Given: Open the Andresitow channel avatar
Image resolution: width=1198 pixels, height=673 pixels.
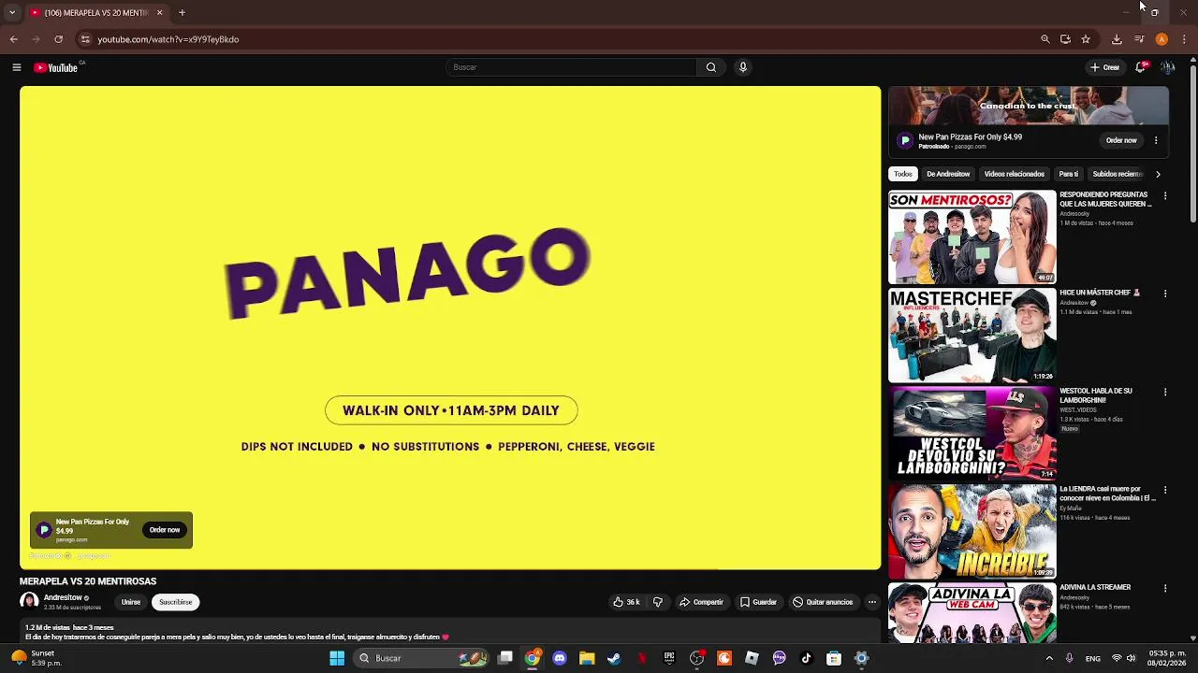Looking at the screenshot, I should tap(29, 601).
